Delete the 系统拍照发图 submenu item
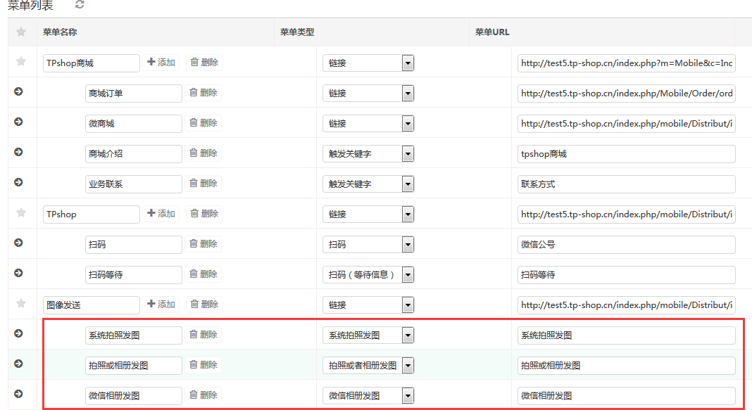 point(203,335)
